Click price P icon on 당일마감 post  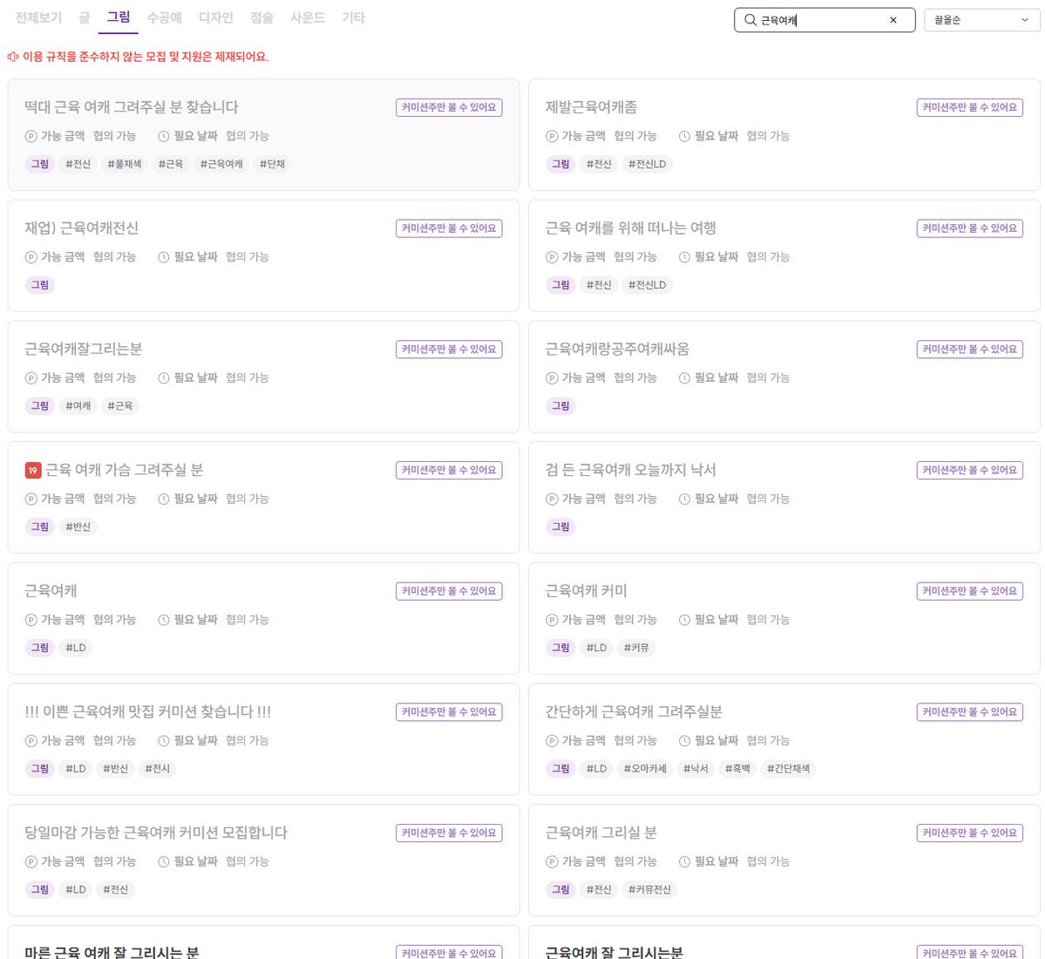[x=31, y=862]
